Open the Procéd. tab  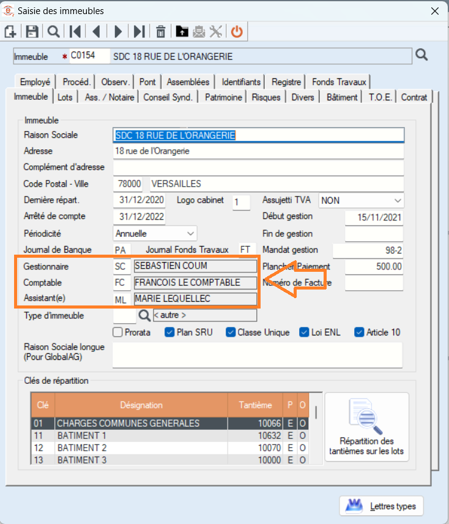(76, 82)
